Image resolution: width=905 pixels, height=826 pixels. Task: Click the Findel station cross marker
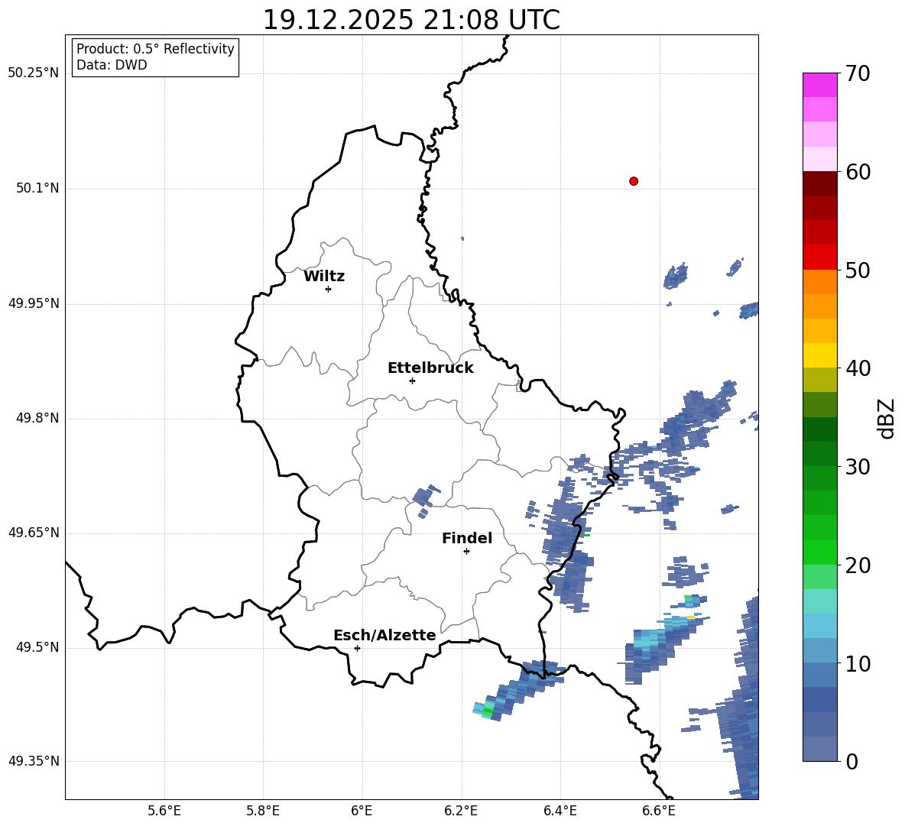[x=466, y=552]
